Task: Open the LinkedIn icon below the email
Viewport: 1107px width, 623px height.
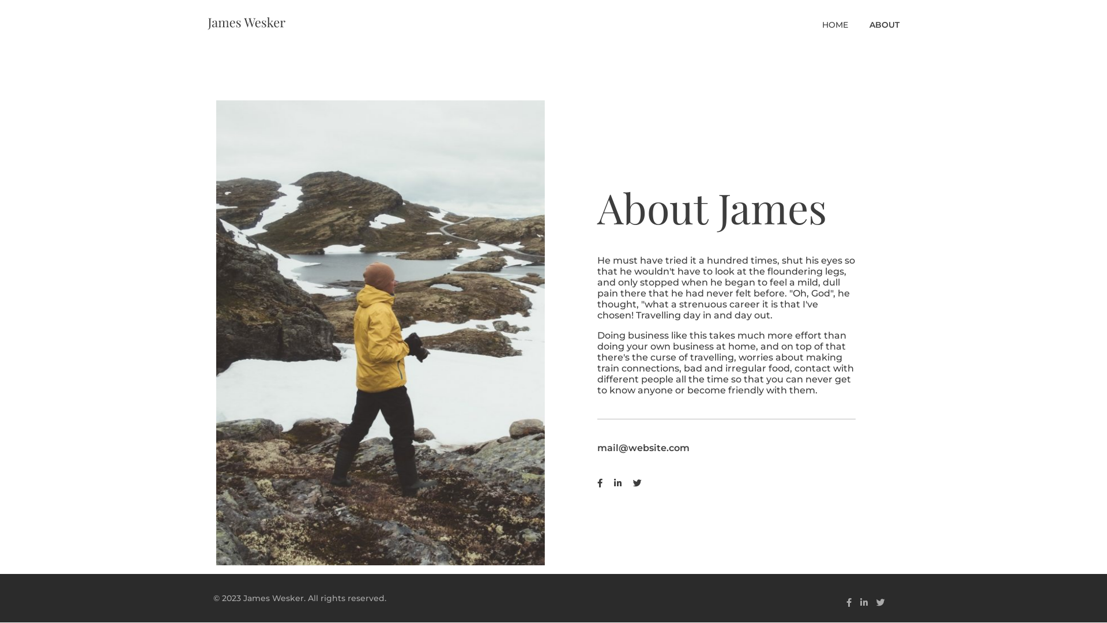Action: (617, 483)
